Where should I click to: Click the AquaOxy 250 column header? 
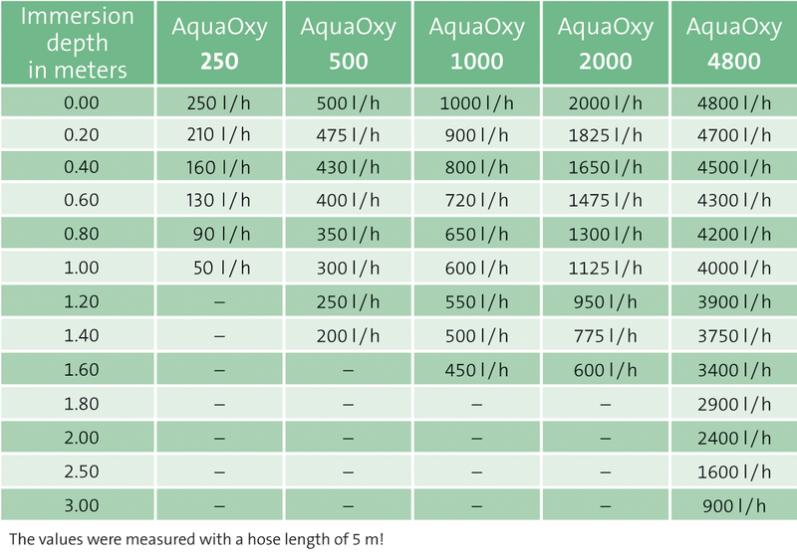219,43
